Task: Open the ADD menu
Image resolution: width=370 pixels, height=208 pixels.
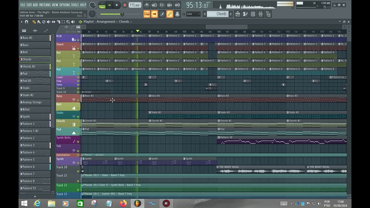Action: pyautogui.click(x=35, y=5)
